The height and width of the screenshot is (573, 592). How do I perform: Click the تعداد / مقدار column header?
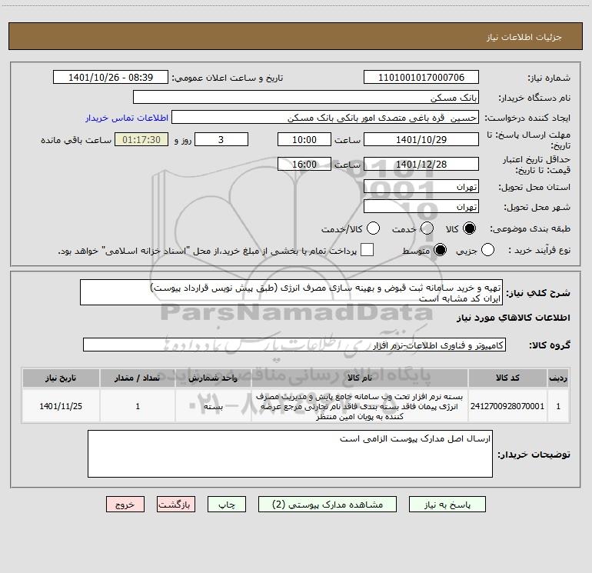click(138, 378)
